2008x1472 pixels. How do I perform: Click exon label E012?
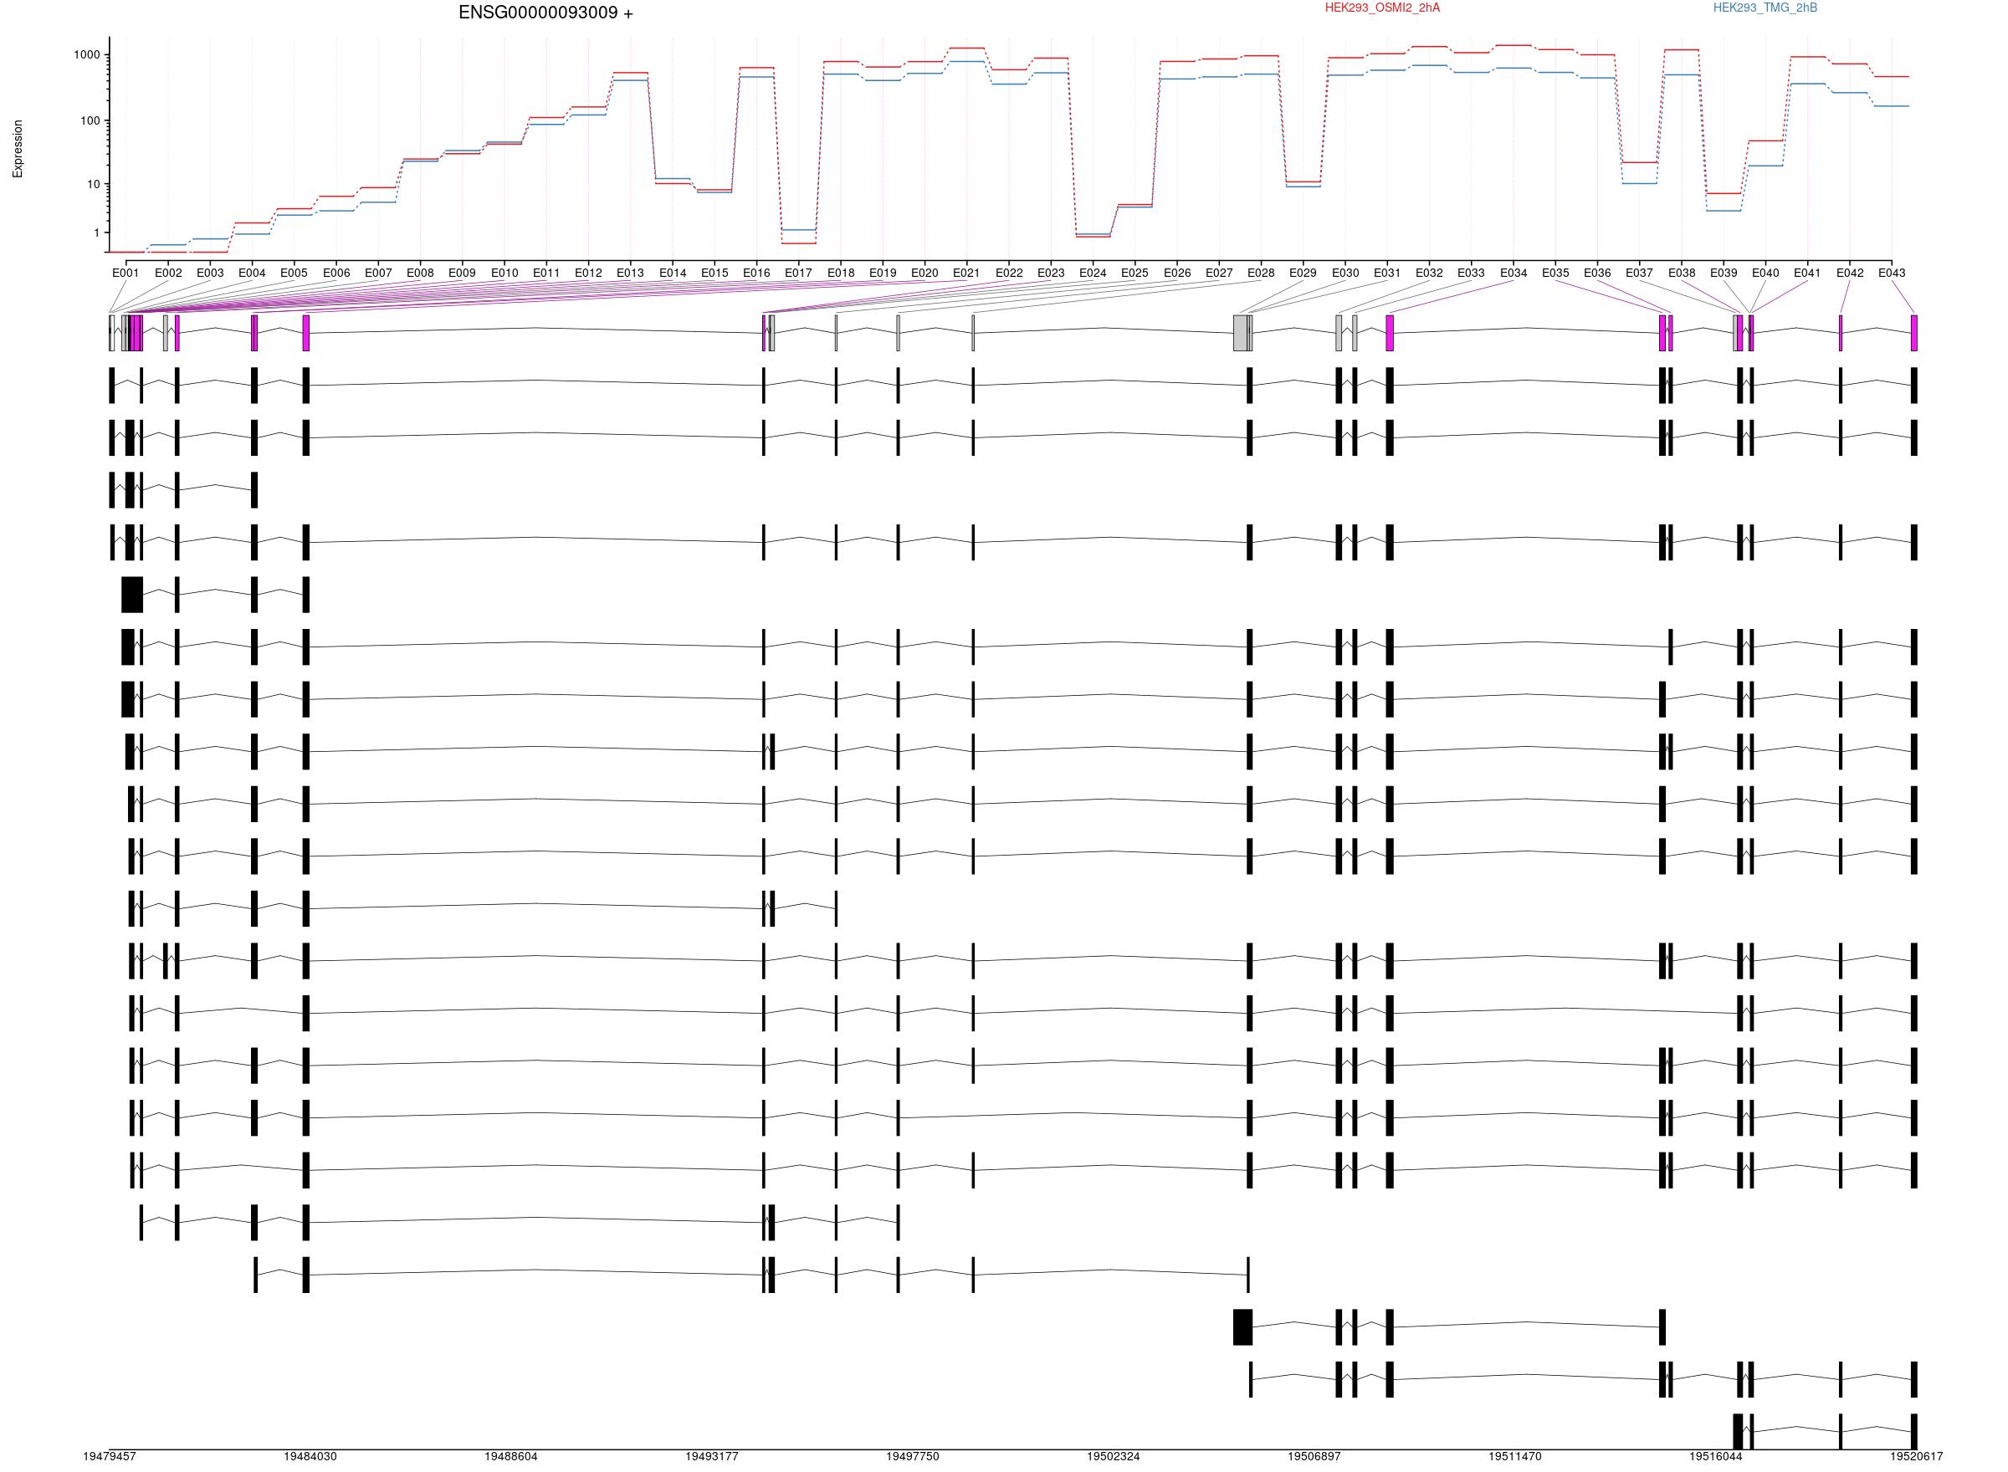point(588,273)
